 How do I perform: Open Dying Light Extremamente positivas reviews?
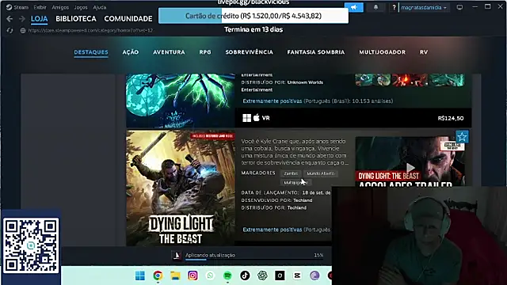[287, 230]
